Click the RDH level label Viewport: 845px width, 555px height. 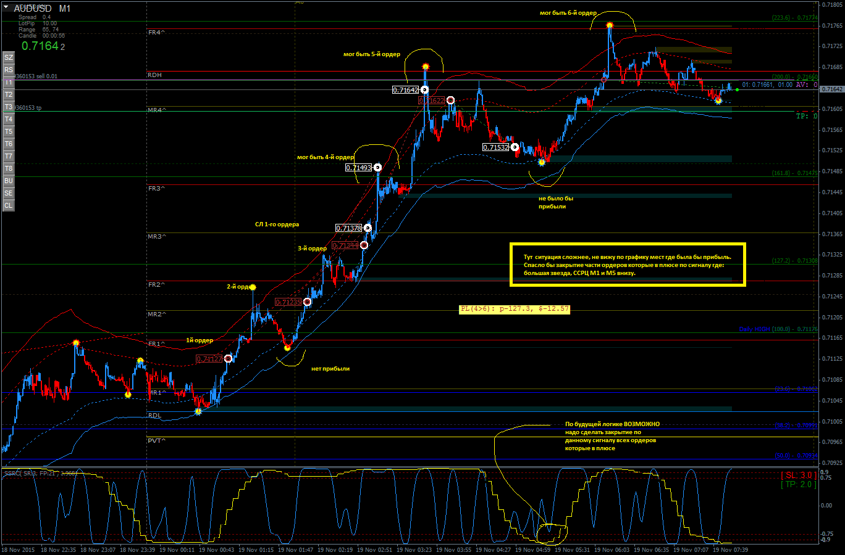tap(154, 75)
